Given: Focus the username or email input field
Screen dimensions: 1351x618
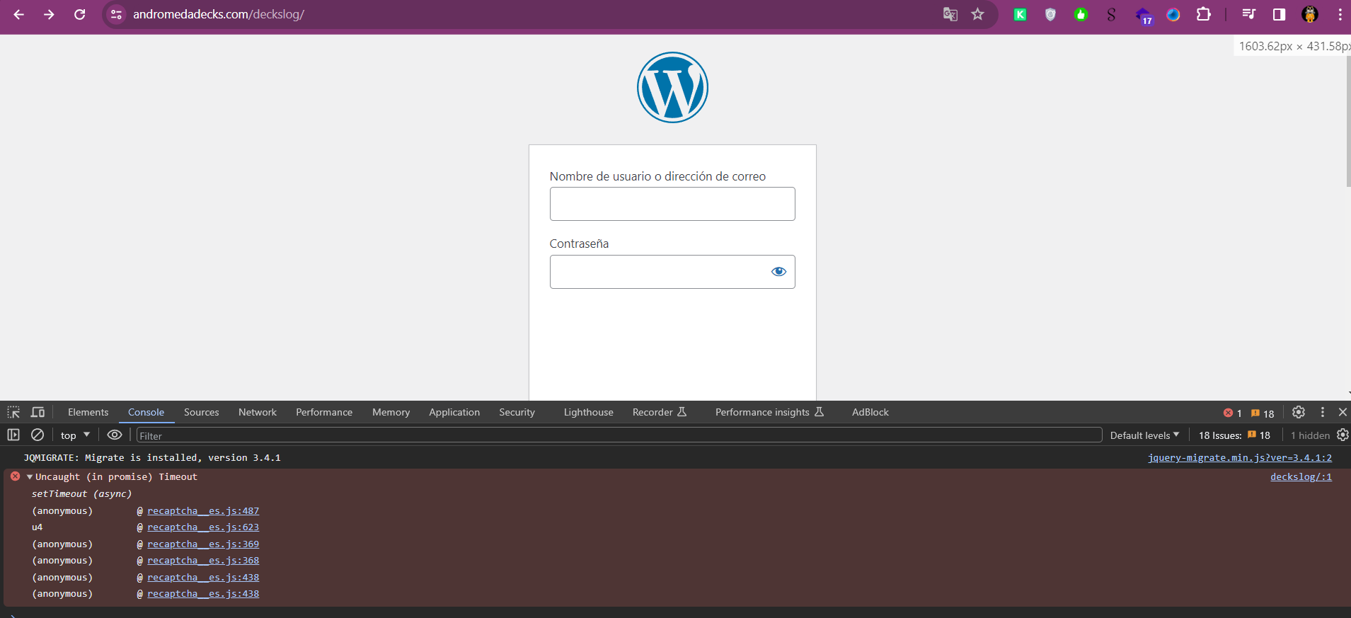Looking at the screenshot, I should pos(672,204).
